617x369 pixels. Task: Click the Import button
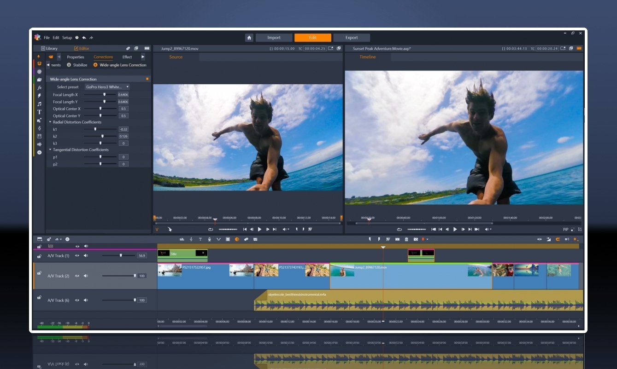(274, 38)
